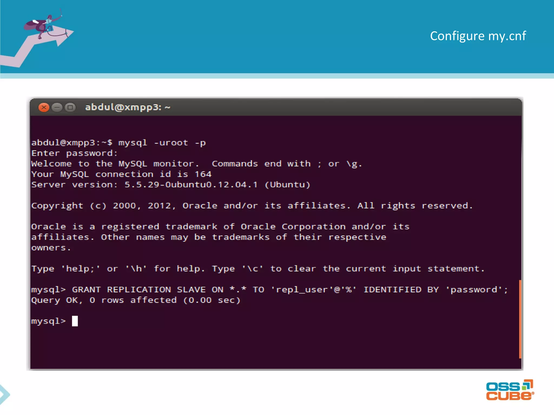The width and height of the screenshot is (554, 415).
Task: Click the 'Configure my.cnf' slide title
Action: (478, 36)
